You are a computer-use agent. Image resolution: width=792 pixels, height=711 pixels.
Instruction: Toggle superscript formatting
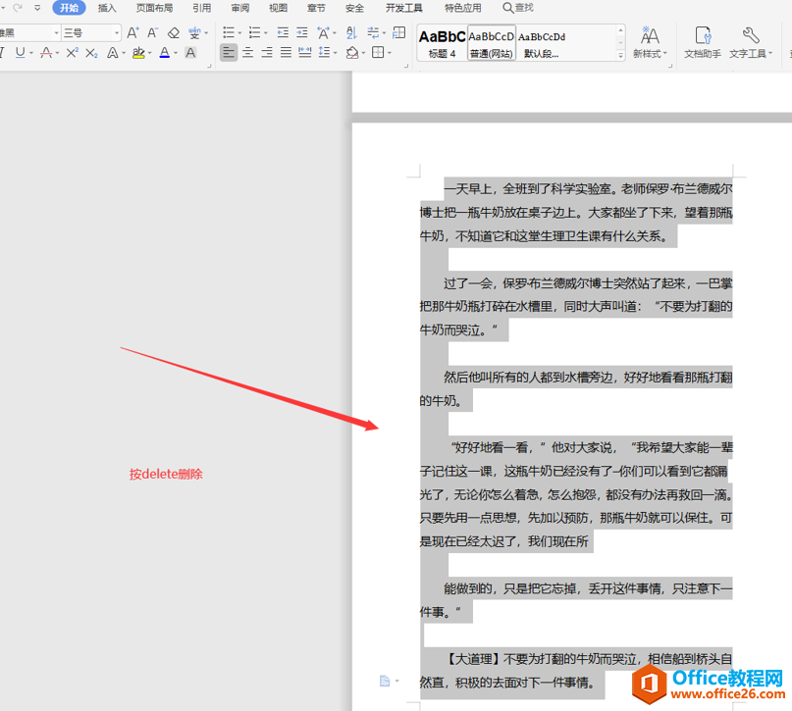tap(73, 53)
